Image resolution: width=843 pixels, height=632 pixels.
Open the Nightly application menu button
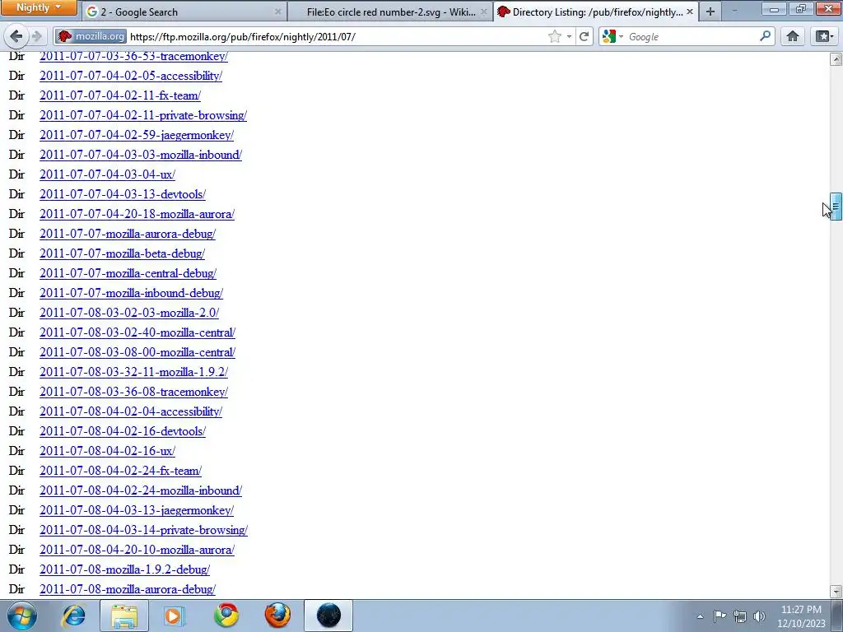click(39, 7)
